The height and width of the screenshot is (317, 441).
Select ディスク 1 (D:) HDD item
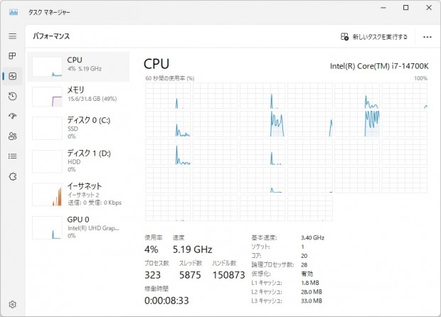pyautogui.click(x=78, y=158)
